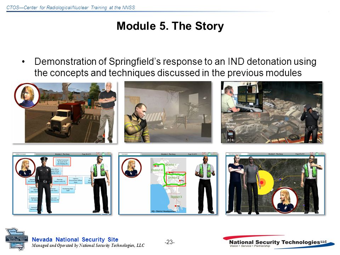Click the police officer figure in org chart screenshot
This screenshot has height=255, width=340.
point(44,185)
